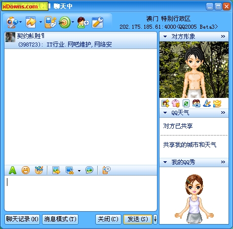Image resolution: width=233 pixels, height=229 pixels.
Task: Open chat history 聊天记录(H)
Action: click(22, 219)
